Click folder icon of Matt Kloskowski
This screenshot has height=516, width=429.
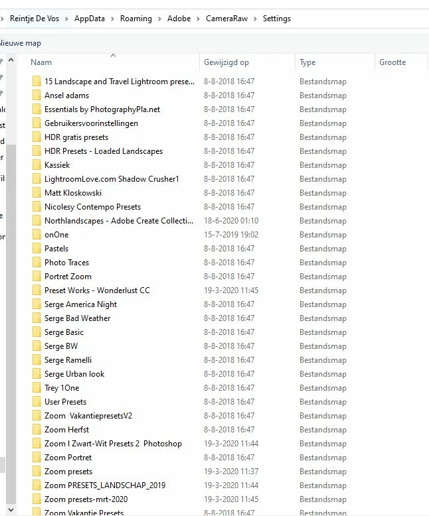[37, 193]
